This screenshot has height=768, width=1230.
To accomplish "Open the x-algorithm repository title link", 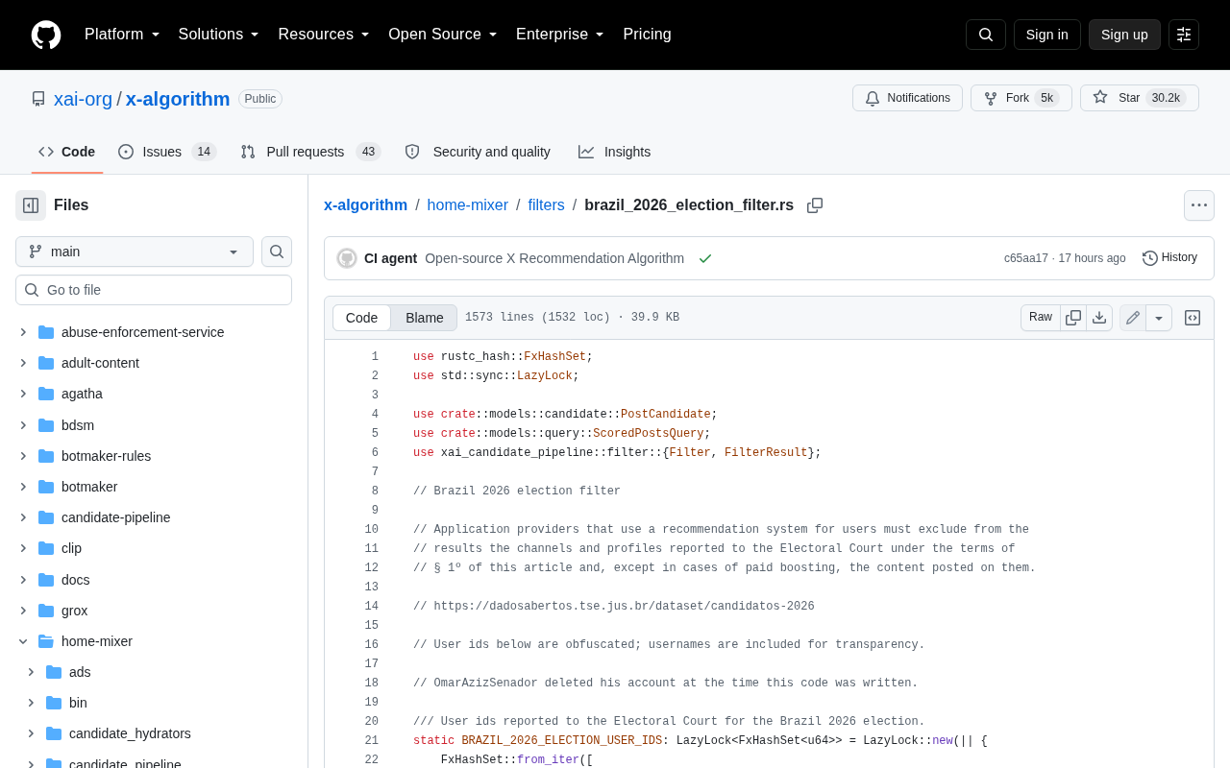I will pos(178,99).
